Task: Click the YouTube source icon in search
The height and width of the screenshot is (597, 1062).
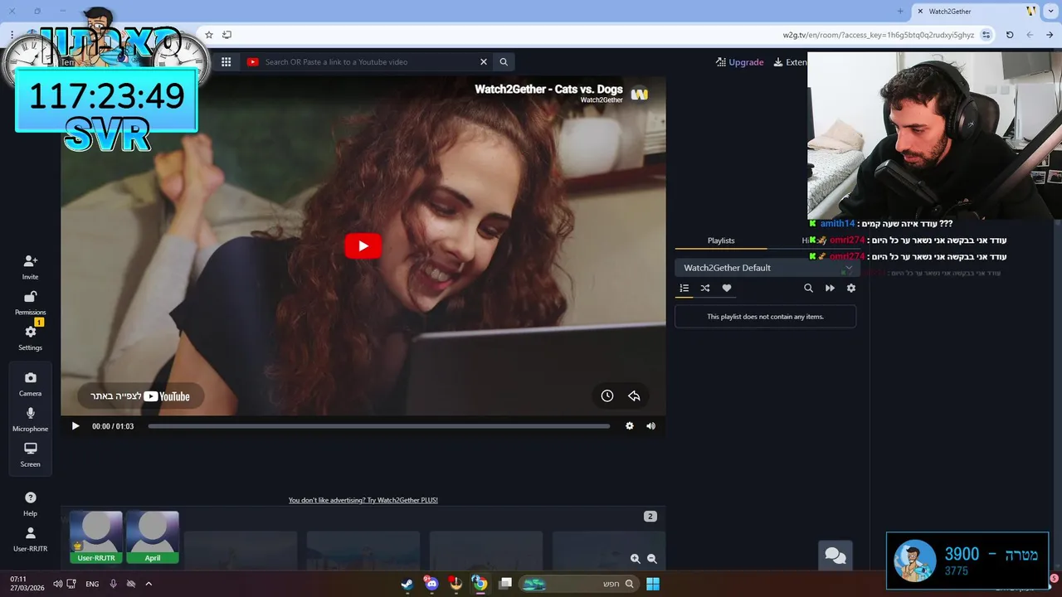Action: (253, 61)
